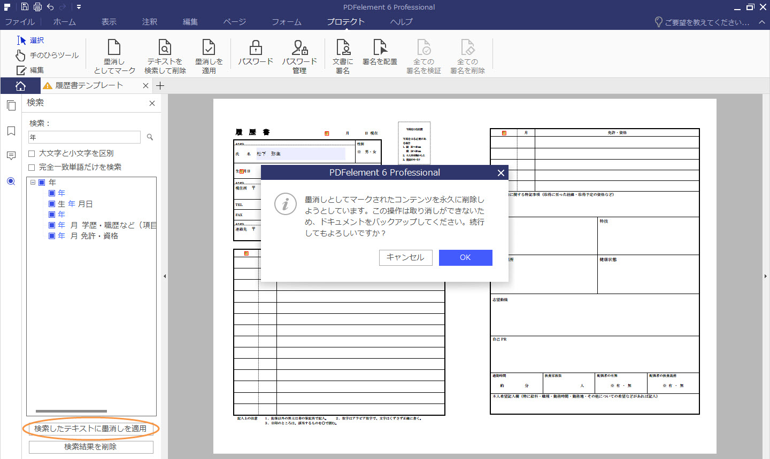This screenshot has height=459, width=770.
Task: Toggle checkbox of 生 年 月日 result
Action: click(x=52, y=204)
